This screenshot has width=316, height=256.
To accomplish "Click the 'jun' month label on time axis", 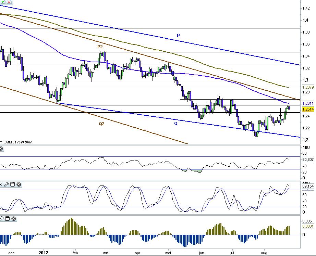I will point(201,253).
